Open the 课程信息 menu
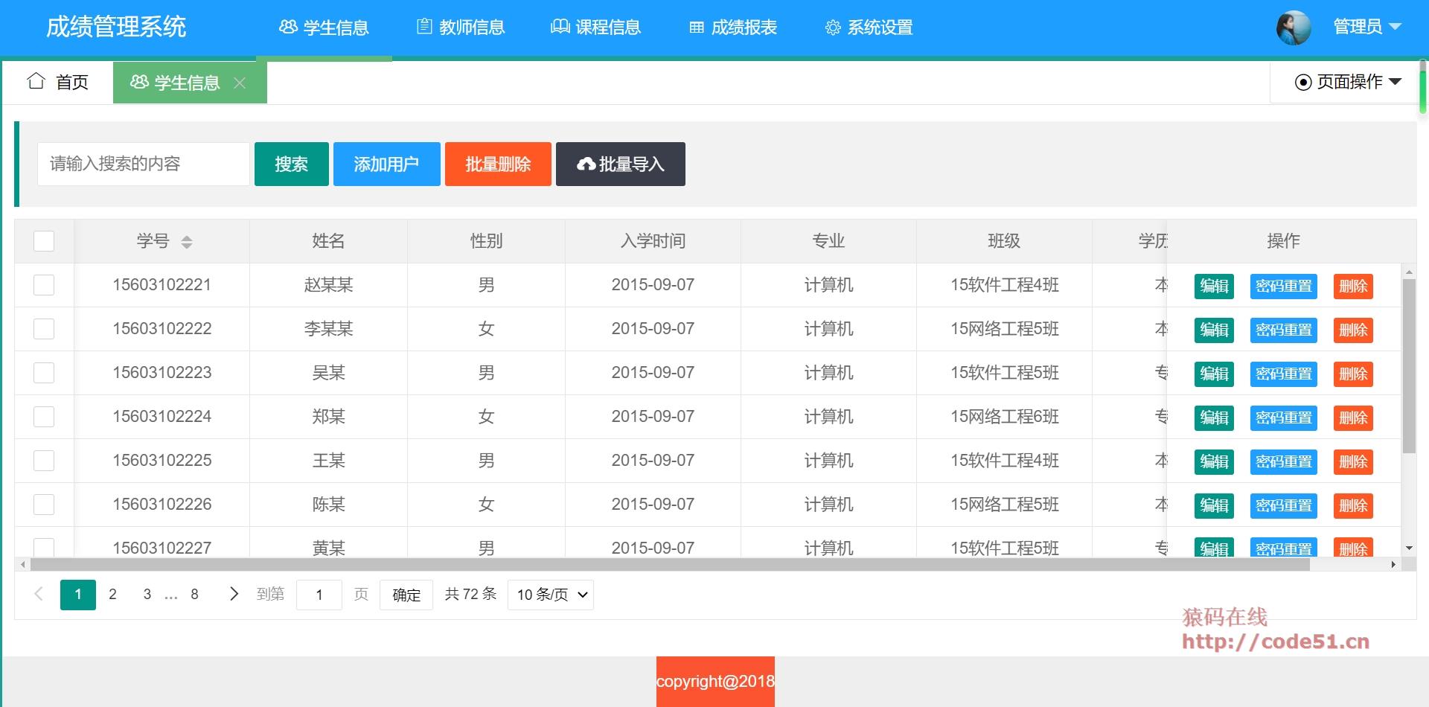 (x=595, y=28)
